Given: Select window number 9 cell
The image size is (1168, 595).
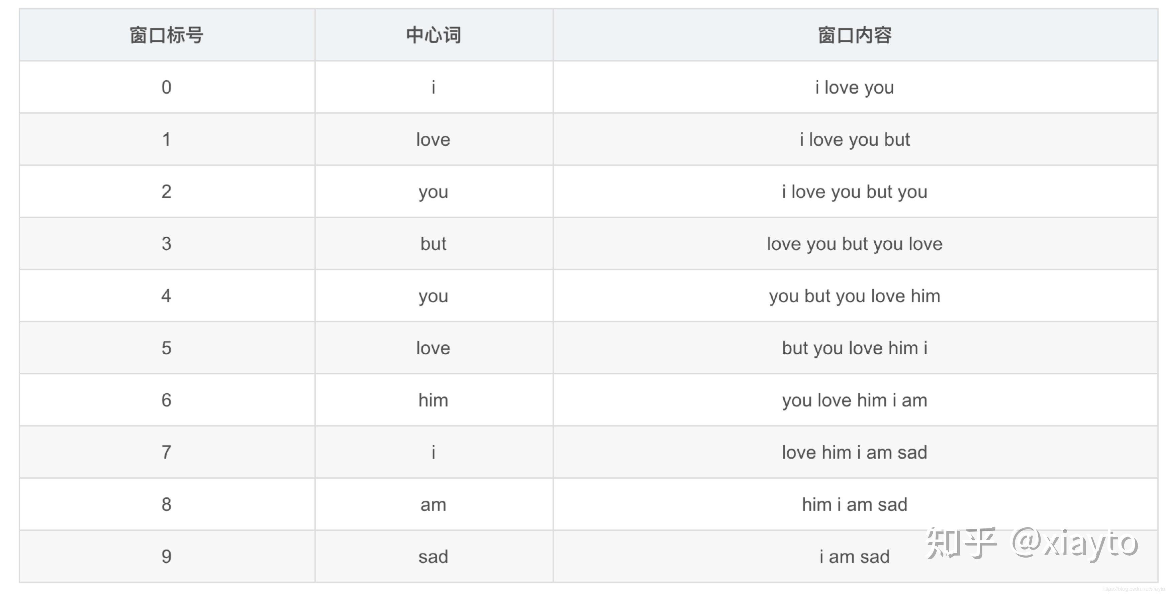Looking at the screenshot, I should click(167, 556).
